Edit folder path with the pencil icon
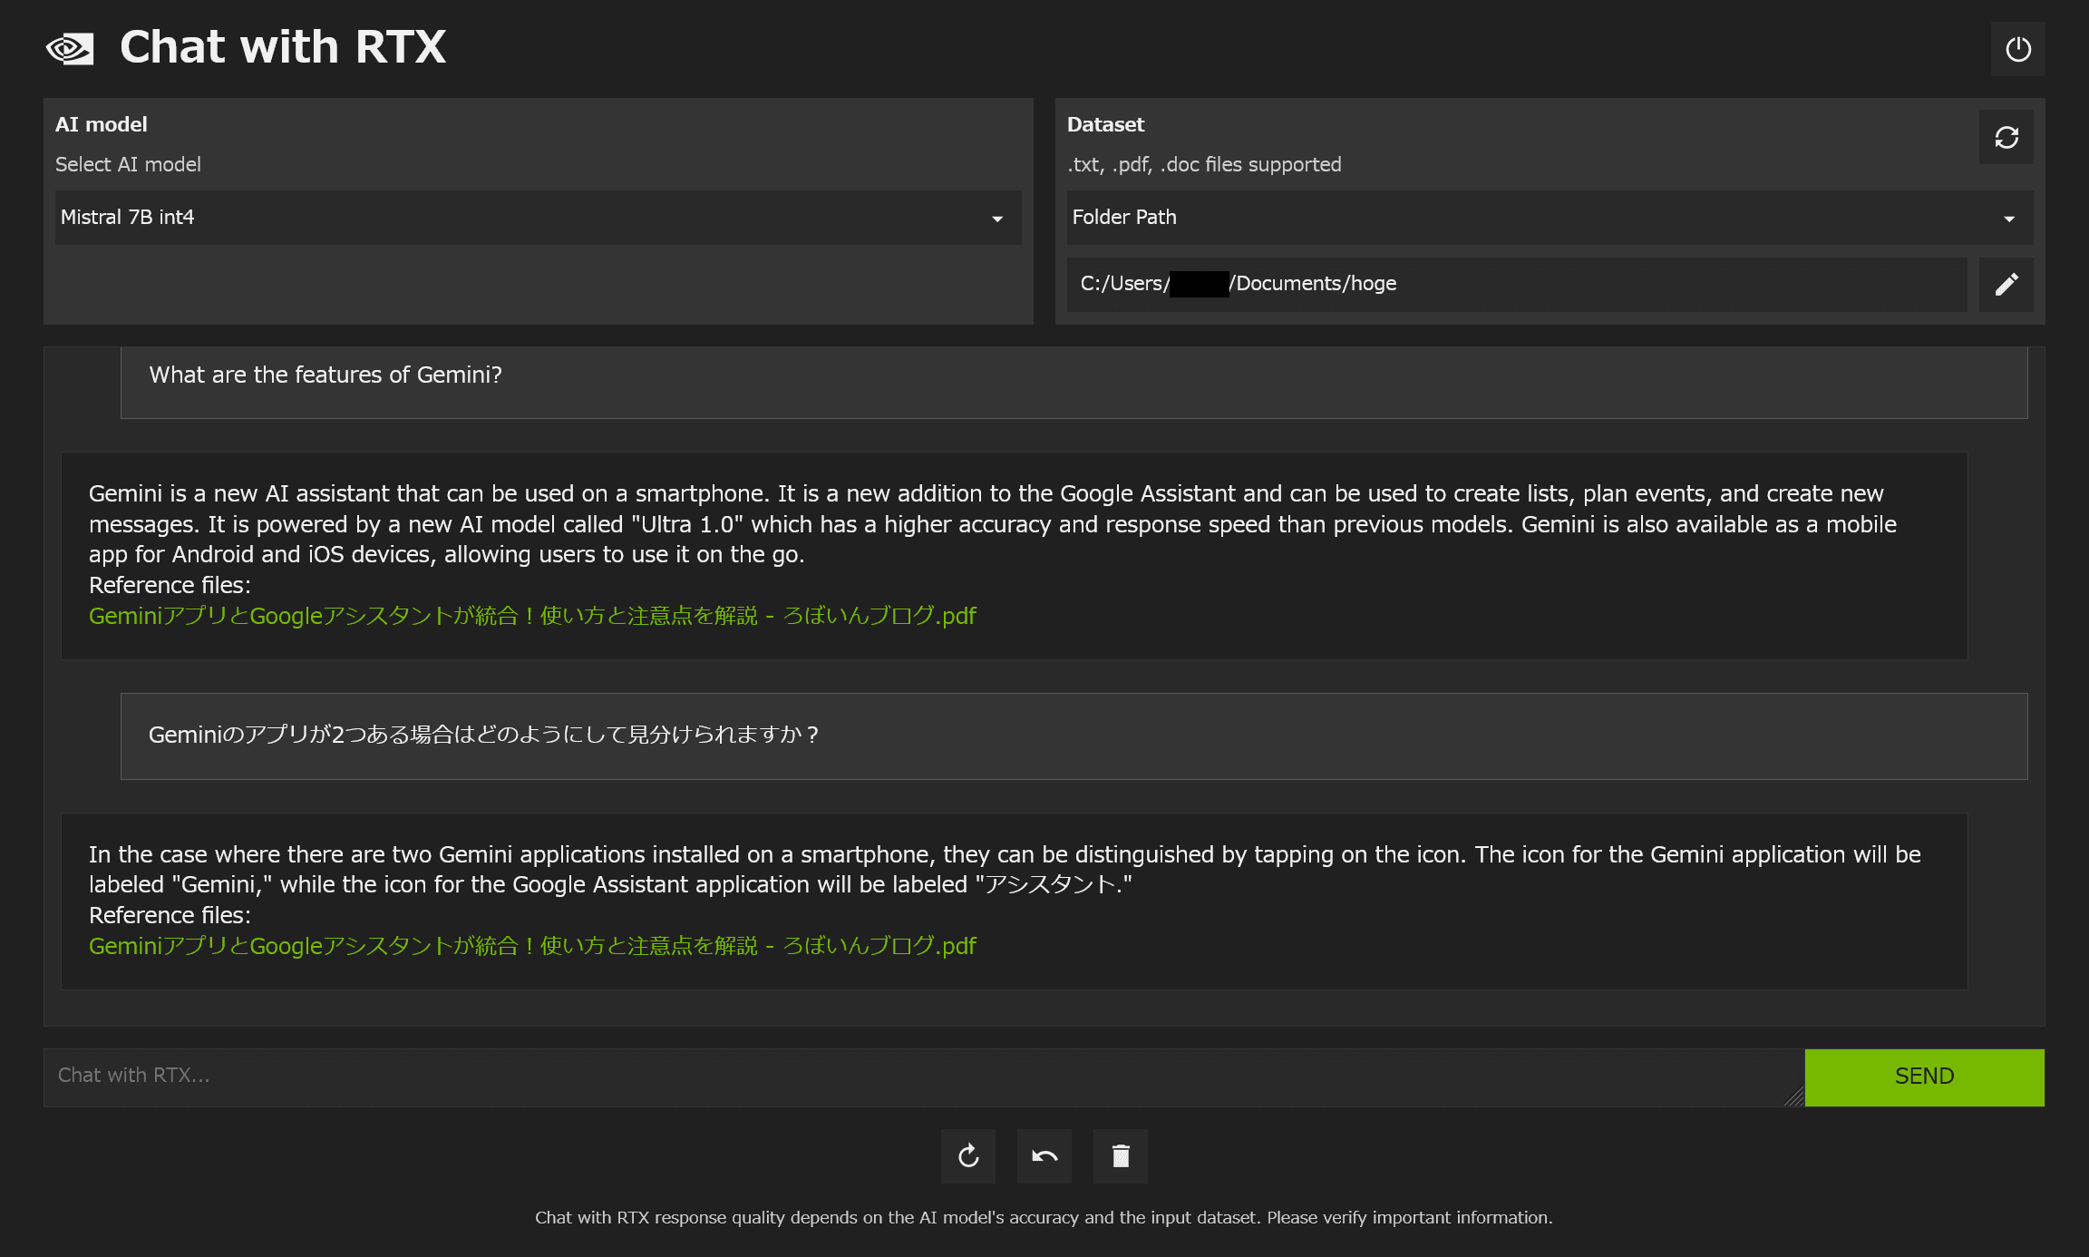Image resolution: width=2089 pixels, height=1257 pixels. point(2006,285)
